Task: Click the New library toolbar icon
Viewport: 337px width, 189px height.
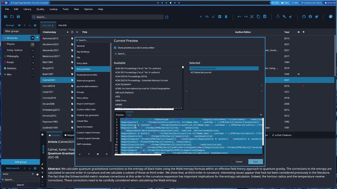Action: click(6, 17)
